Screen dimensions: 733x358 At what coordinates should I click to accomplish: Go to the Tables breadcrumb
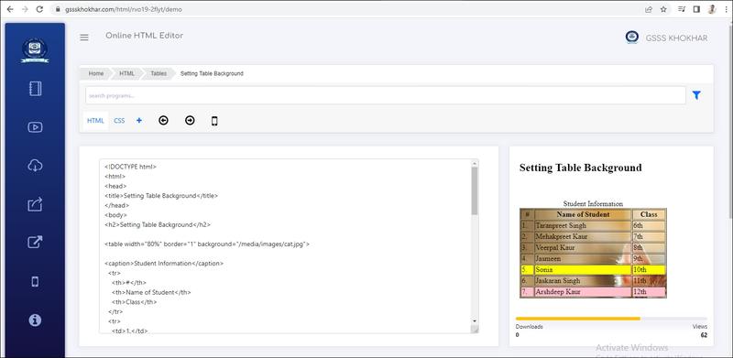(159, 73)
